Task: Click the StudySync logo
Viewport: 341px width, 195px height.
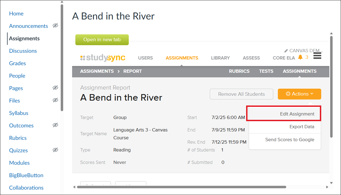Action: 103,58
